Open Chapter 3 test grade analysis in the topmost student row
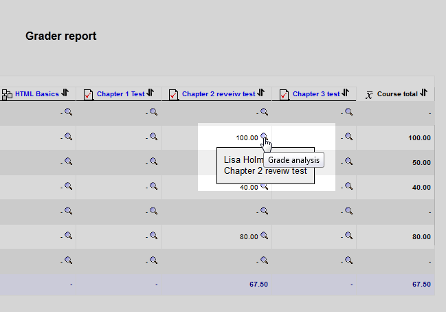Image resolution: width=446 pixels, height=312 pixels. (349, 112)
